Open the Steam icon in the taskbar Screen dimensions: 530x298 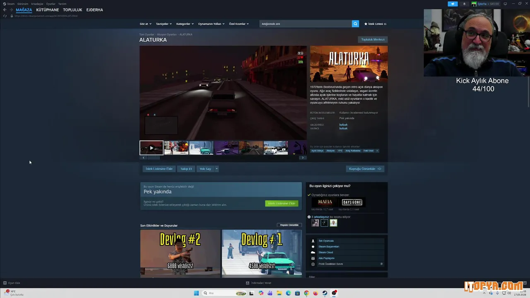pos(325,293)
